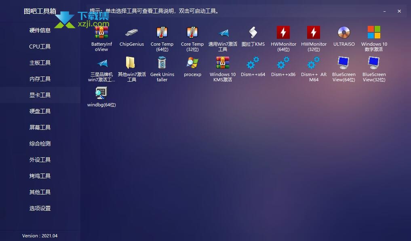Viewport: 411px width, 241px height.
Task: Switch to the CPU工具 category
Action: (x=40, y=47)
